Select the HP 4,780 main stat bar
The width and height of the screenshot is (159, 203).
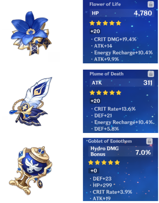pyautogui.click(x=122, y=13)
